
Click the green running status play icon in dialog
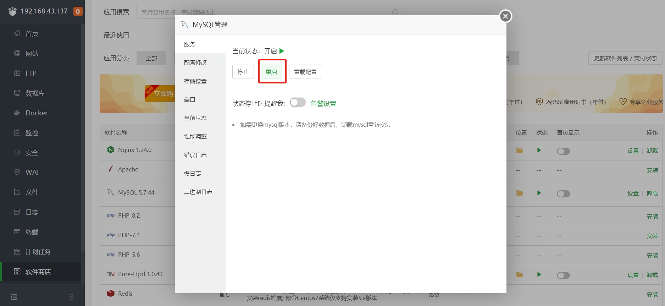(282, 51)
